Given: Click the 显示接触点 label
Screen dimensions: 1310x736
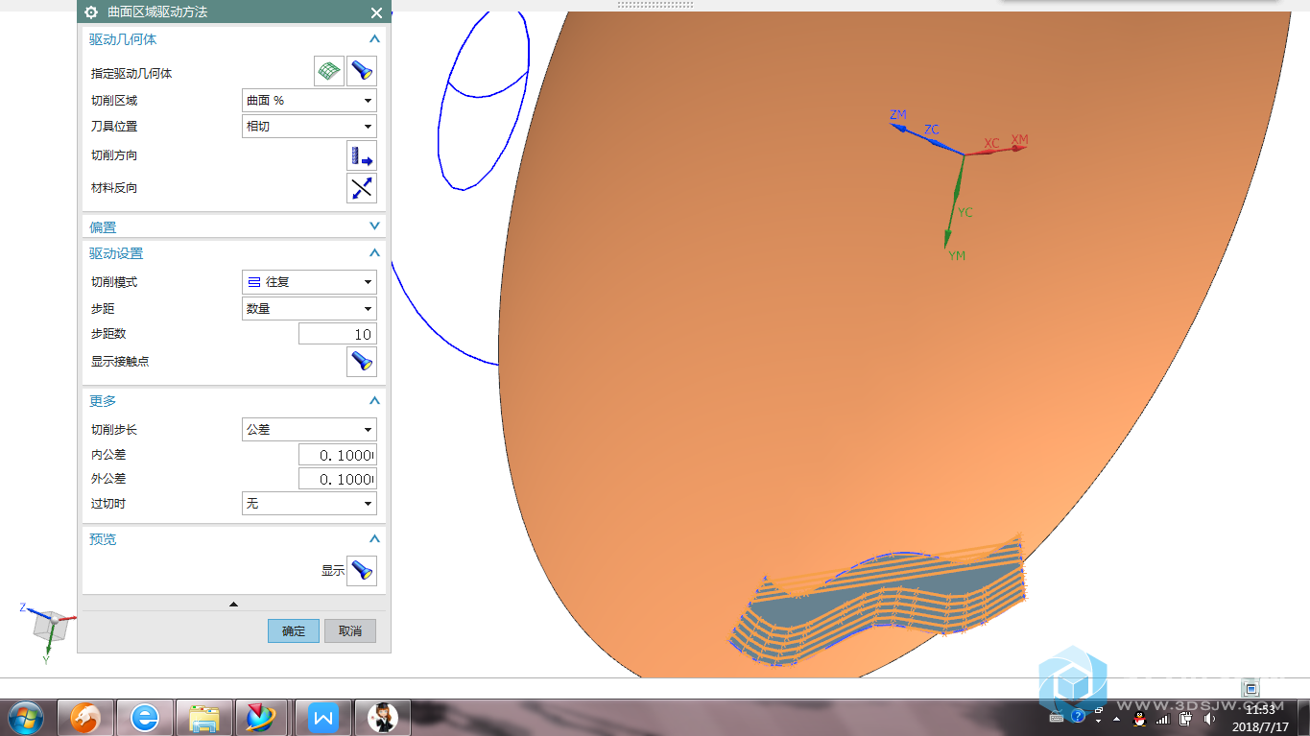Looking at the screenshot, I should (120, 362).
